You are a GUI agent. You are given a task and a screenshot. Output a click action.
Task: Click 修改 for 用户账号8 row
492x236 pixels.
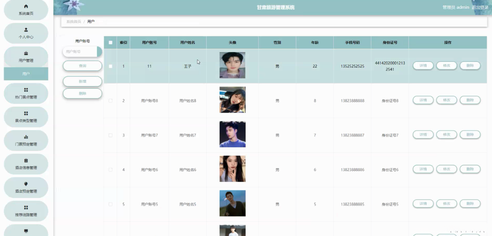coord(447,100)
